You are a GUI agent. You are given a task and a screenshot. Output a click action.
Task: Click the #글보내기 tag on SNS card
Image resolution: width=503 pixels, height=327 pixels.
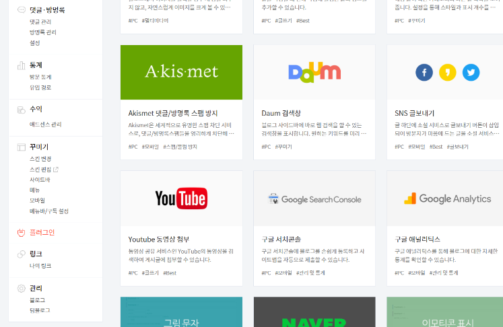[x=457, y=147]
